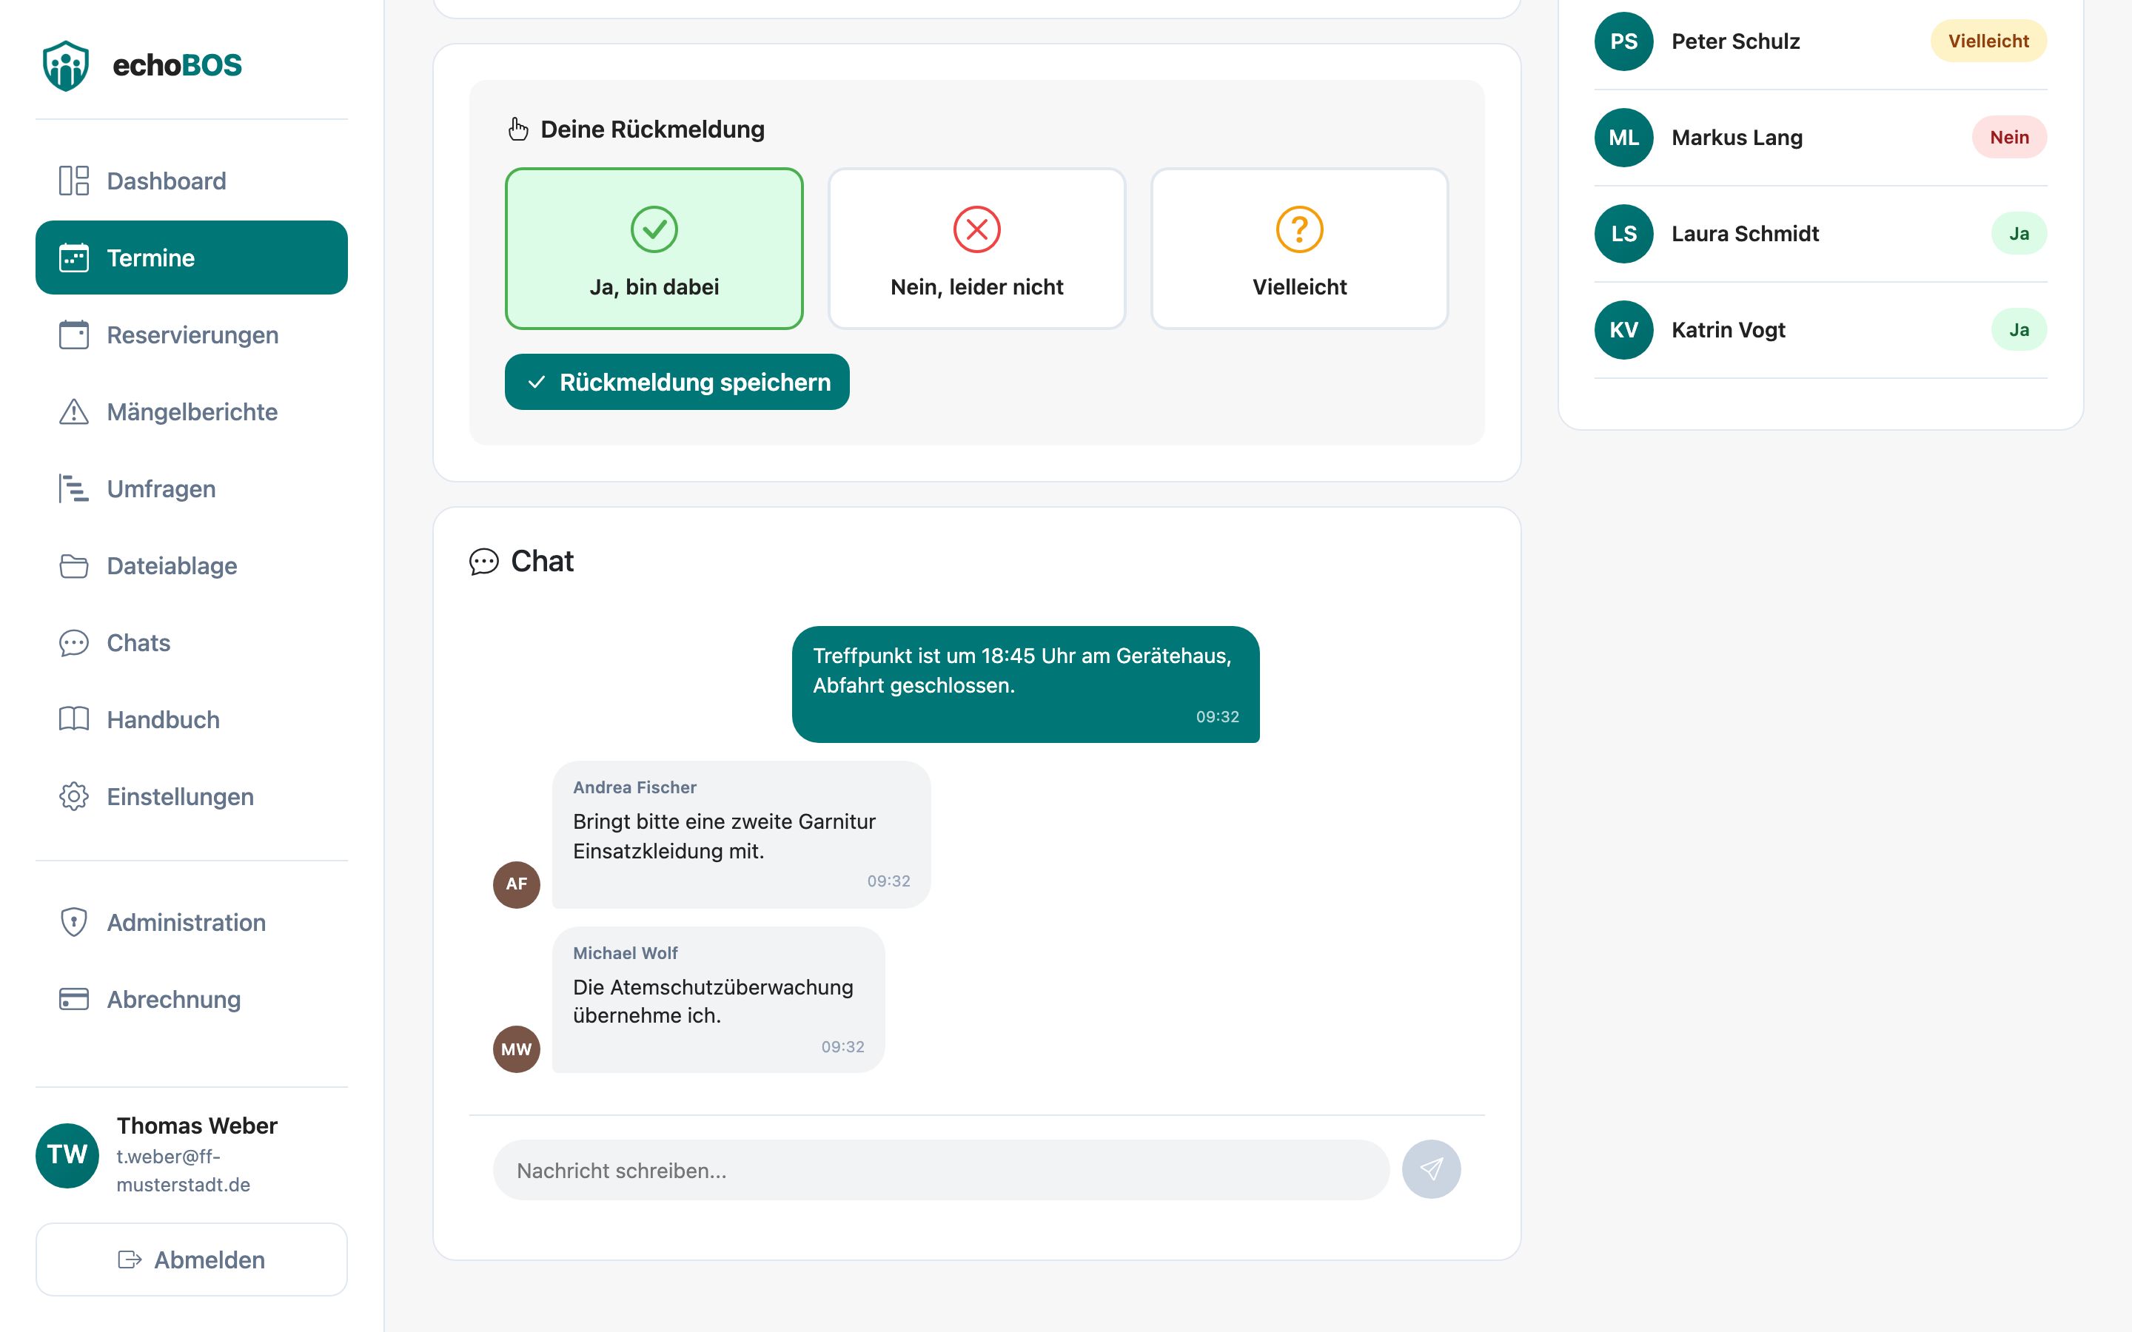Click the Chats speech bubble icon
The width and height of the screenshot is (2132, 1332).
coord(74,642)
